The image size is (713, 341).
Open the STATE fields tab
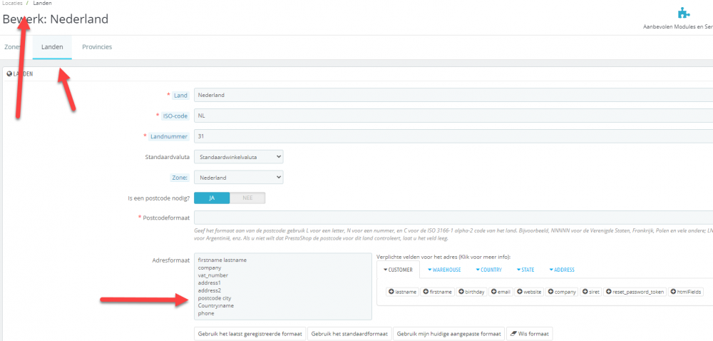click(x=525, y=270)
